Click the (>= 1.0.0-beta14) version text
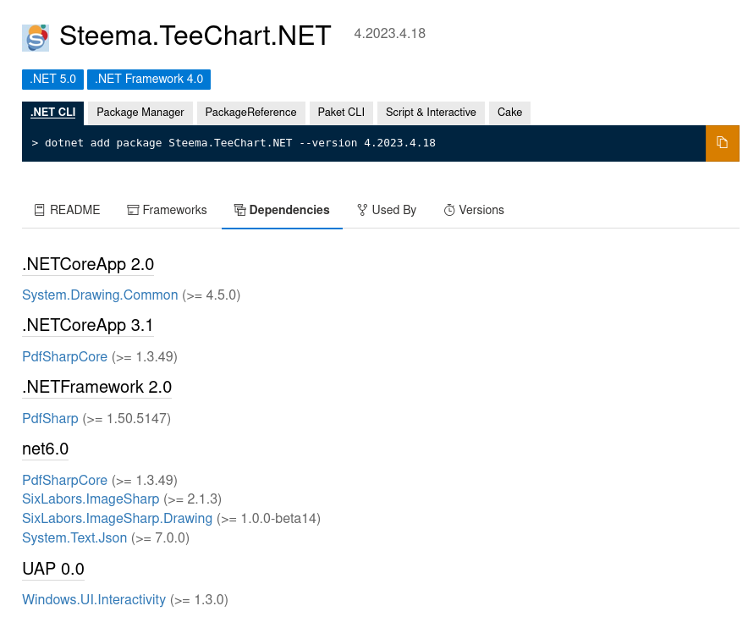 tap(268, 519)
